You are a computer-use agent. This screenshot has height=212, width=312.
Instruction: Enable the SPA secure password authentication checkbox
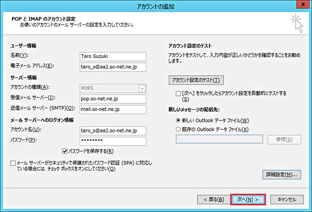coord(13,164)
